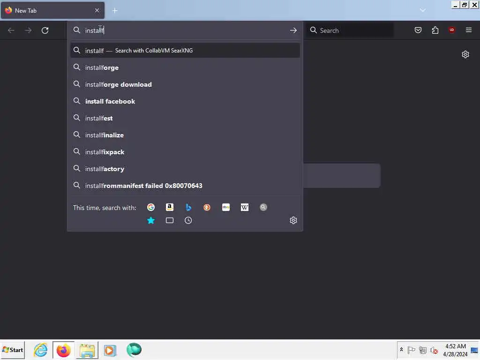Reload the current page
Image resolution: width=480 pixels, height=360 pixels.
(x=45, y=30)
